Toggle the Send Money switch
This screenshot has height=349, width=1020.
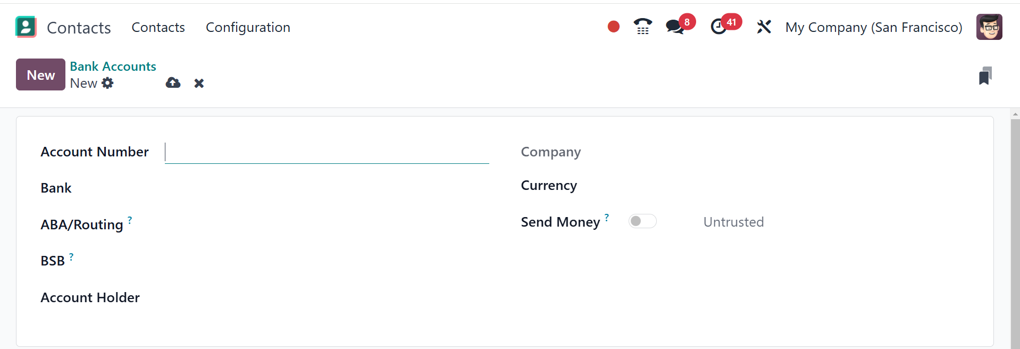tap(642, 221)
